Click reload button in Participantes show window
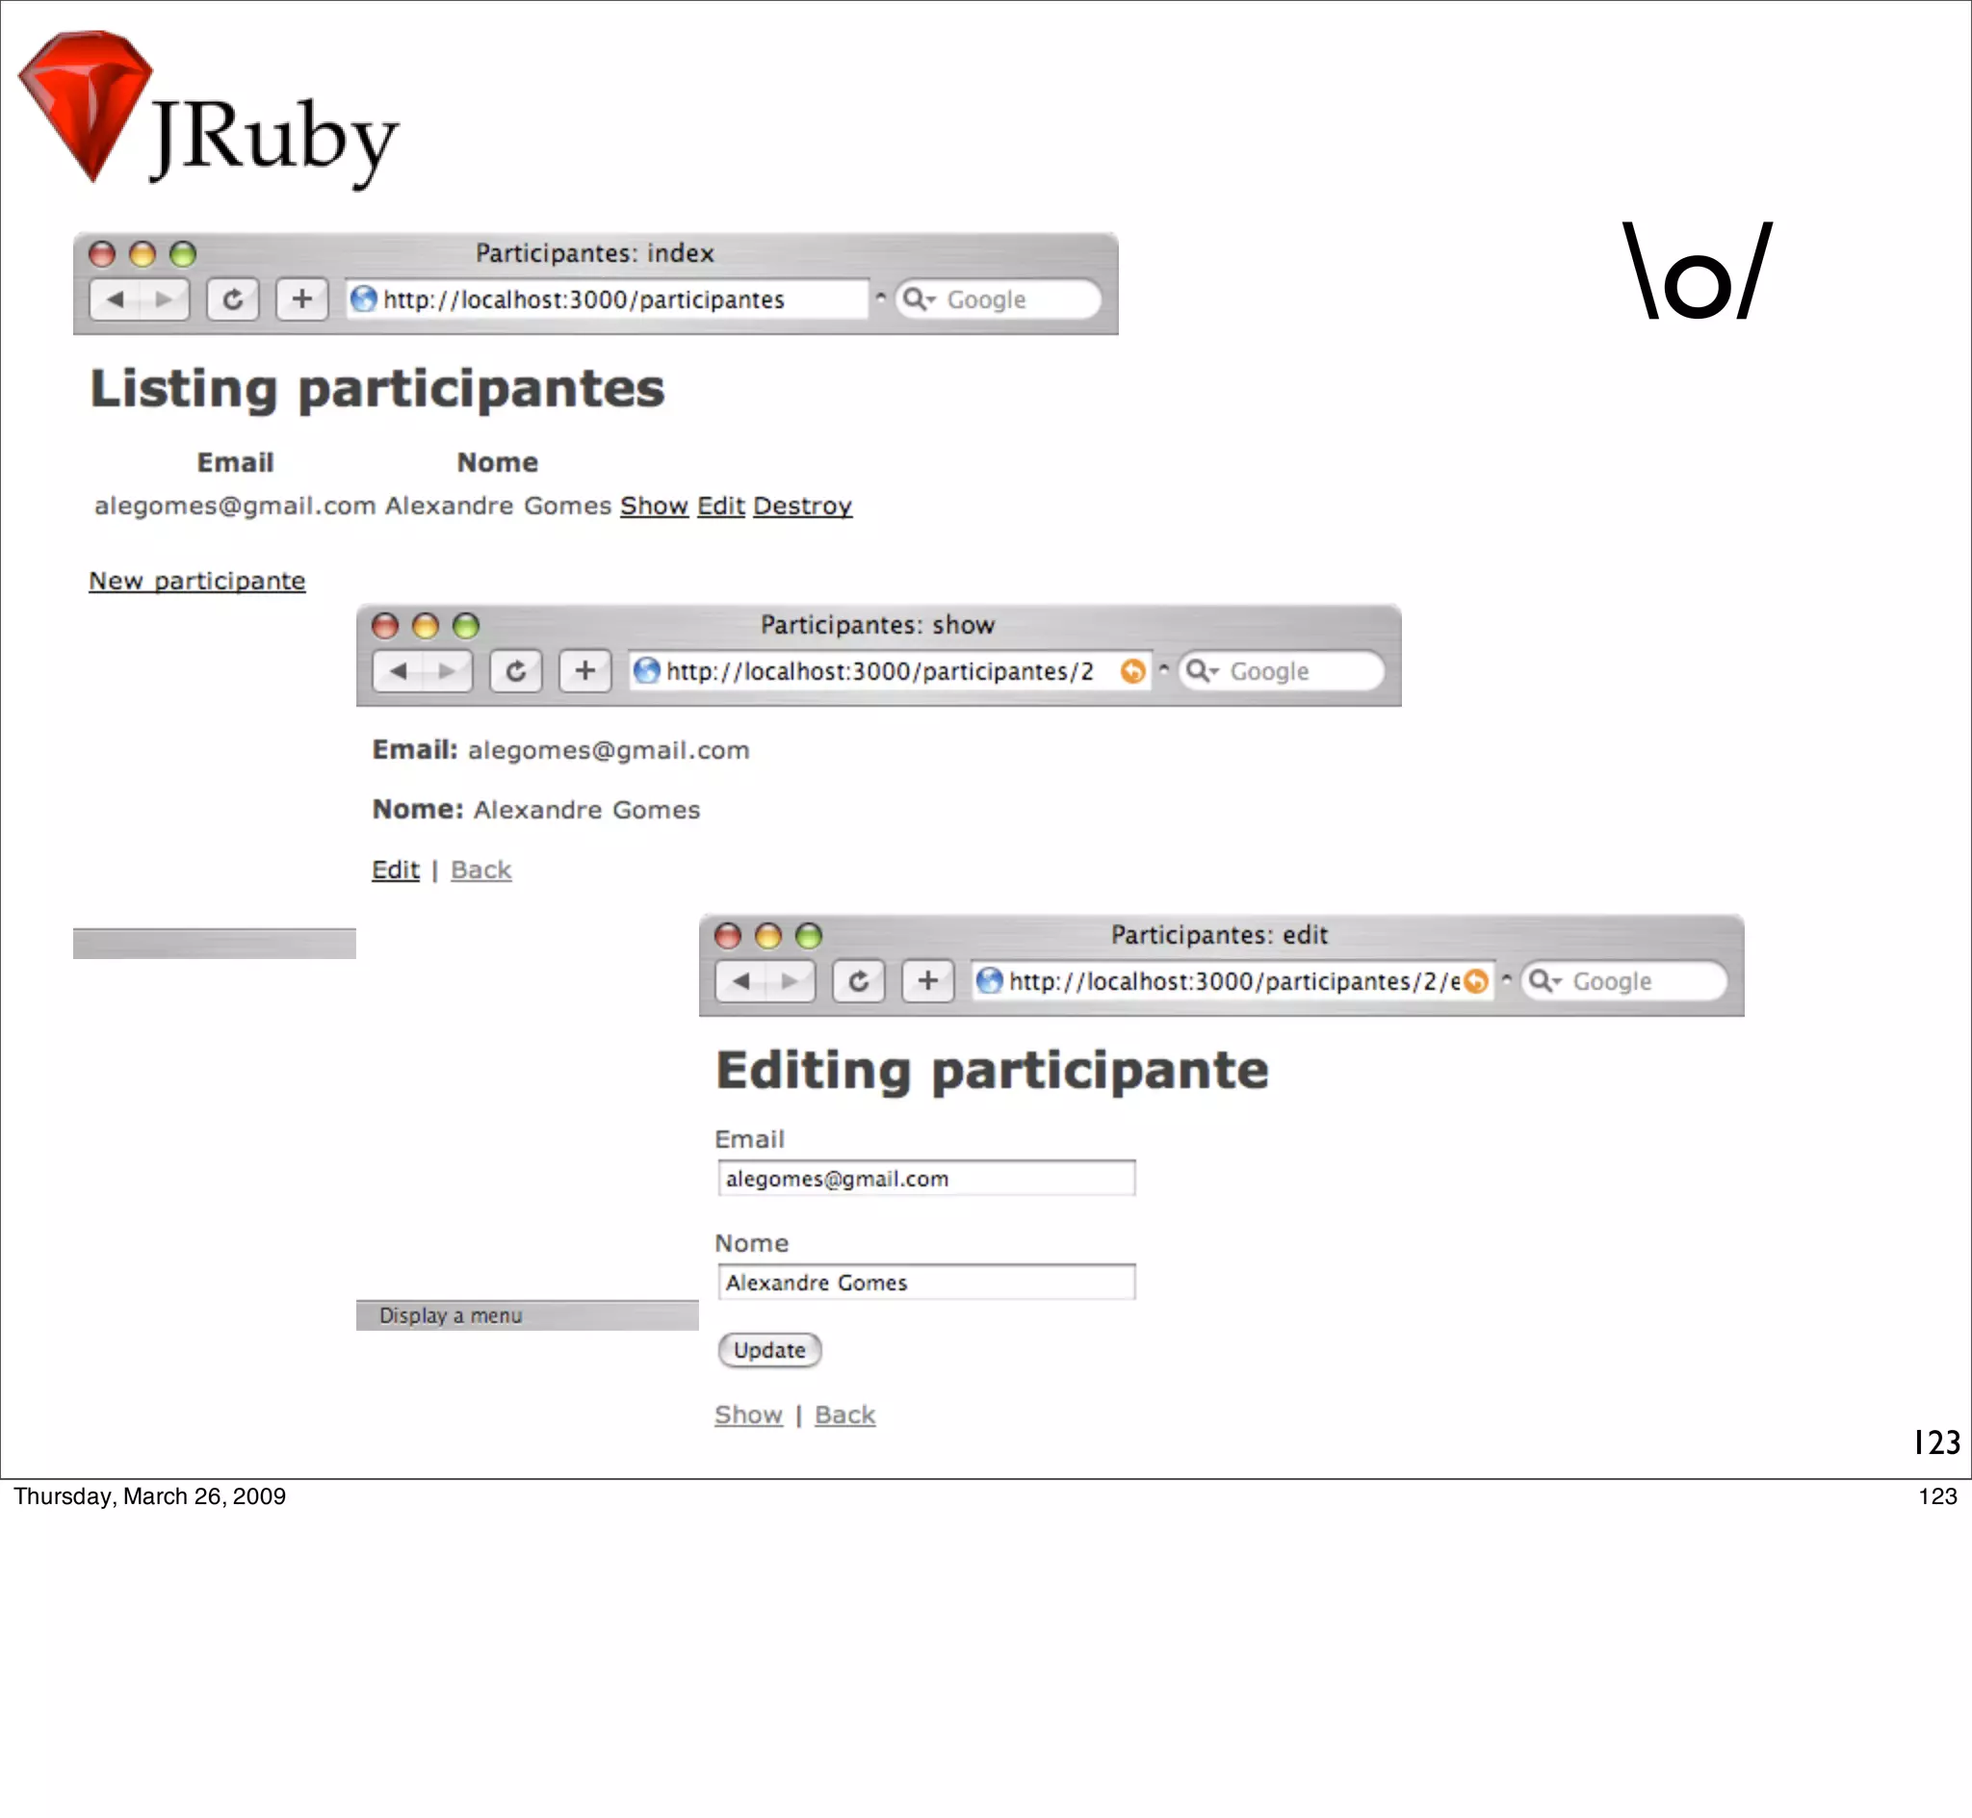Image resolution: width=1972 pixels, height=1818 pixels. coord(515,671)
